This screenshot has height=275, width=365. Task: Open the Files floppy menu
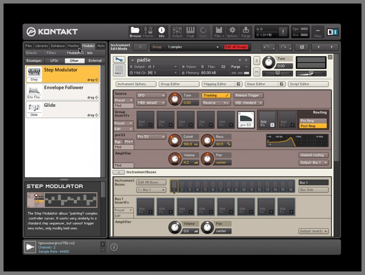pyautogui.click(x=219, y=32)
